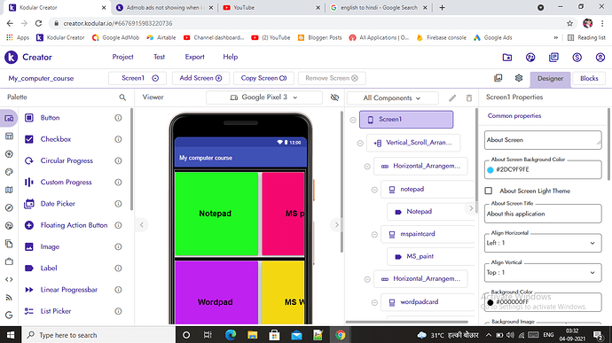The image size is (612, 343).
Task: Show info for Label component
Action: (x=118, y=268)
